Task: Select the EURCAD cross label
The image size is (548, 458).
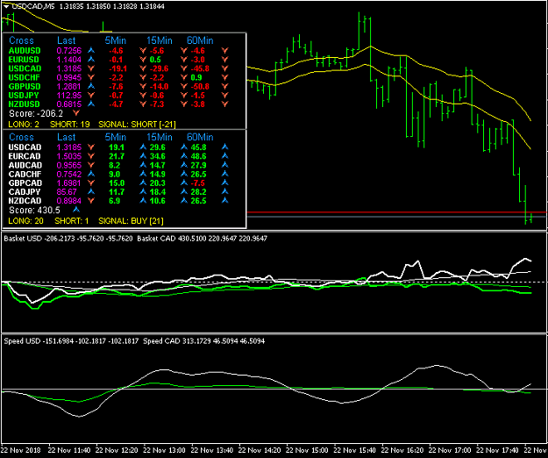Action: point(25,156)
